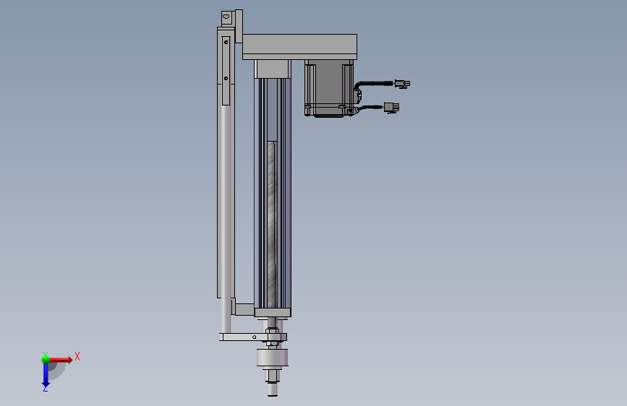Select the stepper motor body

[329, 88]
